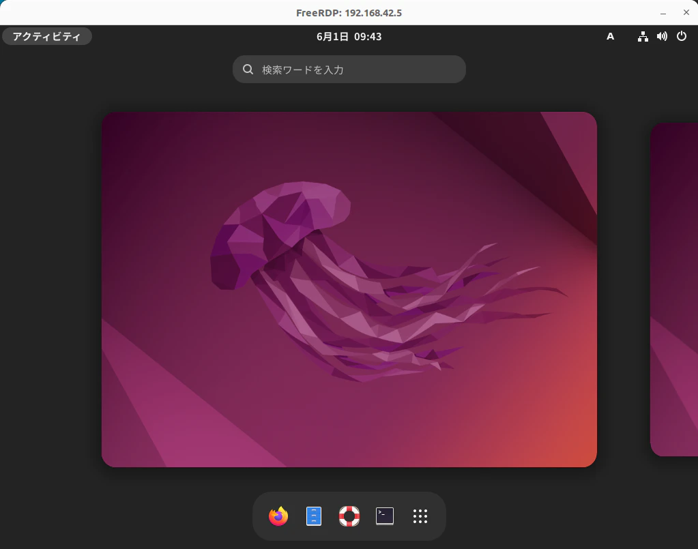Open the Help lifebuoy icon
This screenshot has height=549, width=698.
coord(349,516)
